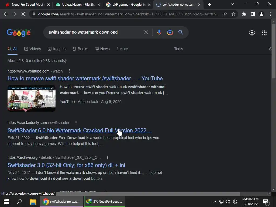Open the taskbar clock and date

pos(250,202)
